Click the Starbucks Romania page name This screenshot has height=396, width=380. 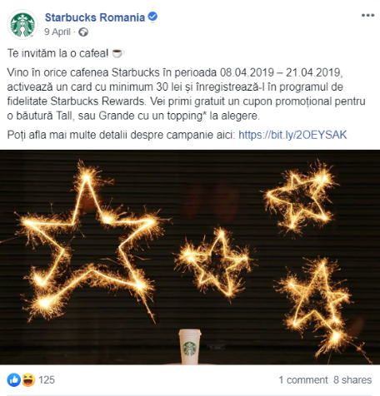coord(95,17)
